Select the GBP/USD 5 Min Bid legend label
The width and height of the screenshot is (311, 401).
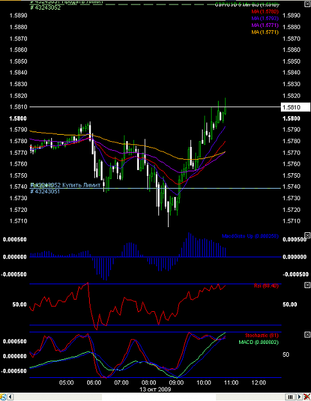coord(247,4)
